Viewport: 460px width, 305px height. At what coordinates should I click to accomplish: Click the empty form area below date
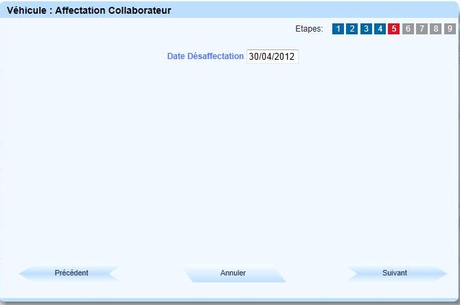point(230,158)
